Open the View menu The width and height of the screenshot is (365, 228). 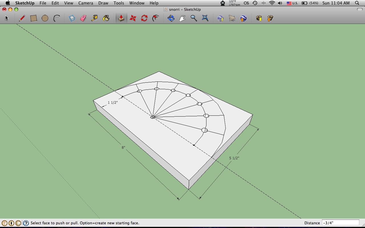(69, 3)
